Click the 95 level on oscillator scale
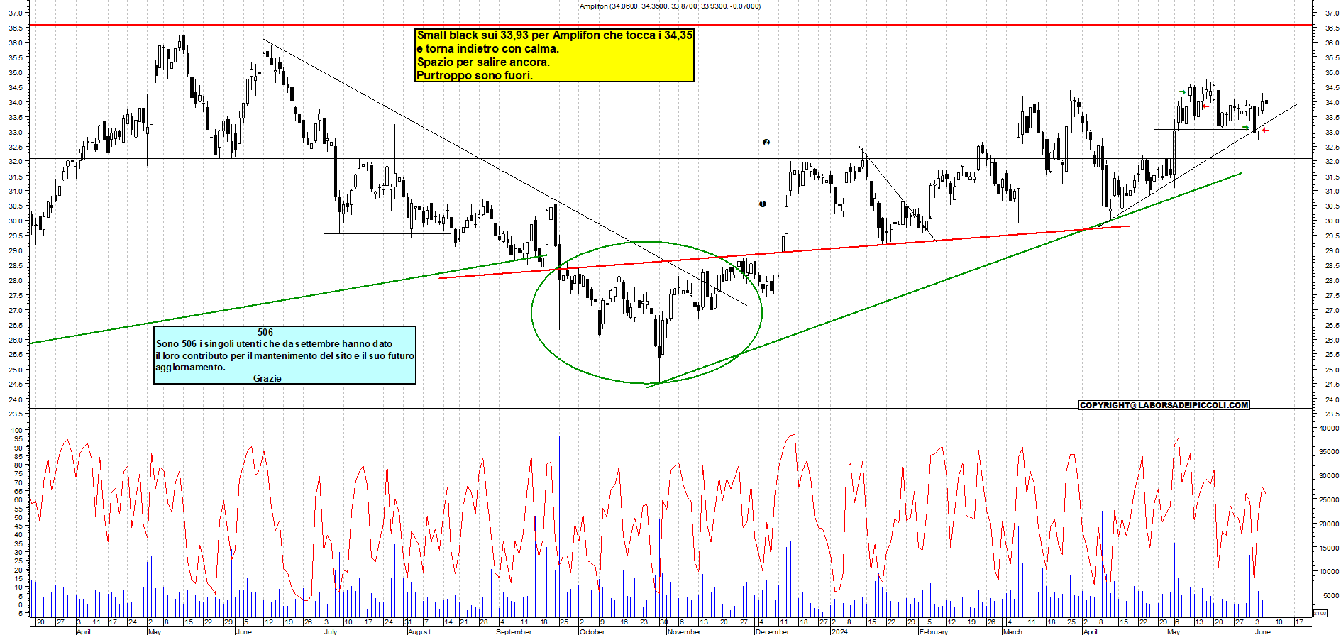The width and height of the screenshot is (1341, 635). [18, 439]
